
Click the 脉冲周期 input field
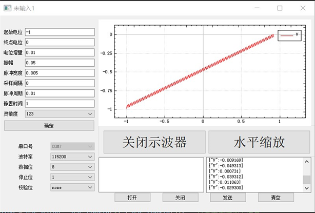[x=59, y=93]
